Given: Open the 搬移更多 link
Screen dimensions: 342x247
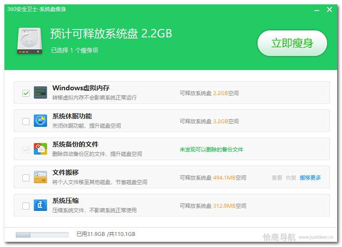Looking at the screenshot, I should pos(310,178).
